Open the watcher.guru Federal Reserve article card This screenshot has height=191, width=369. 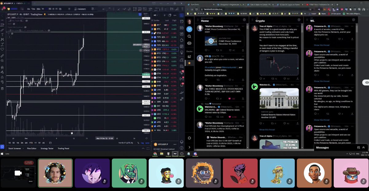pos(279,104)
